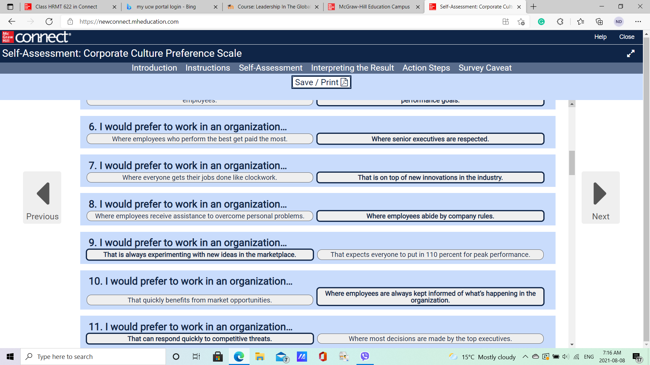Viewport: 650px width, 365px height.
Task: Open Action Steps section
Action: [426, 68]
